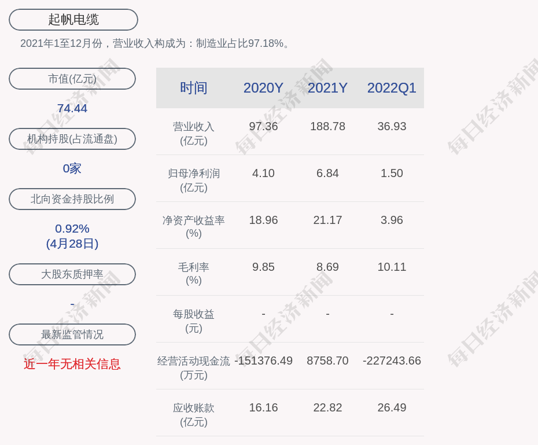Click ROE value 21.17
The width and height of the screenshot is (538, 445).
(327, 220)
